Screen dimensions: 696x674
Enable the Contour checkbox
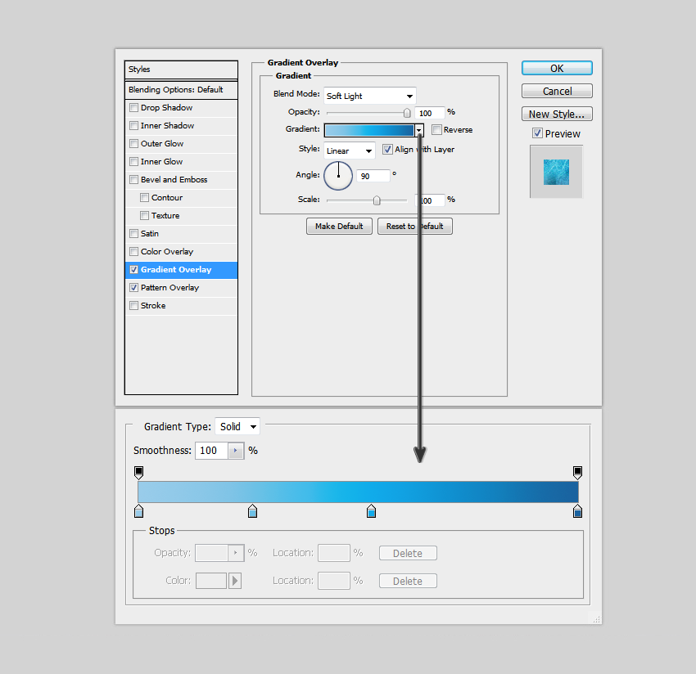(144, 197)
